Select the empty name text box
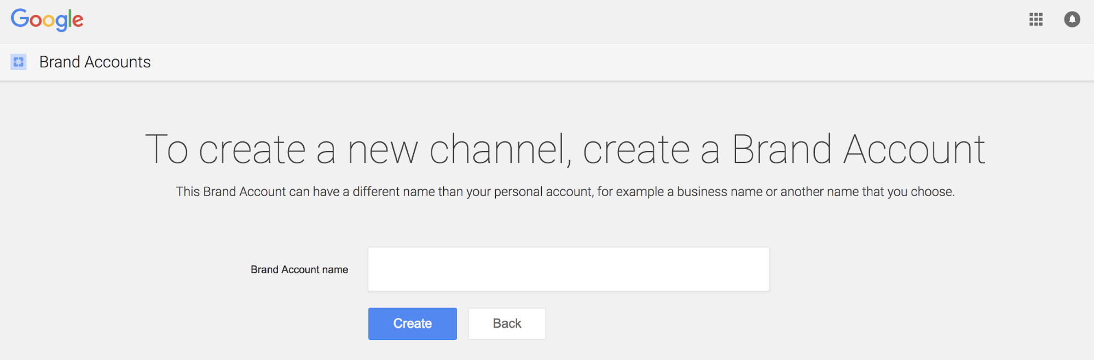The width and height of the screenshot is (1094, 360). point(568,269)
